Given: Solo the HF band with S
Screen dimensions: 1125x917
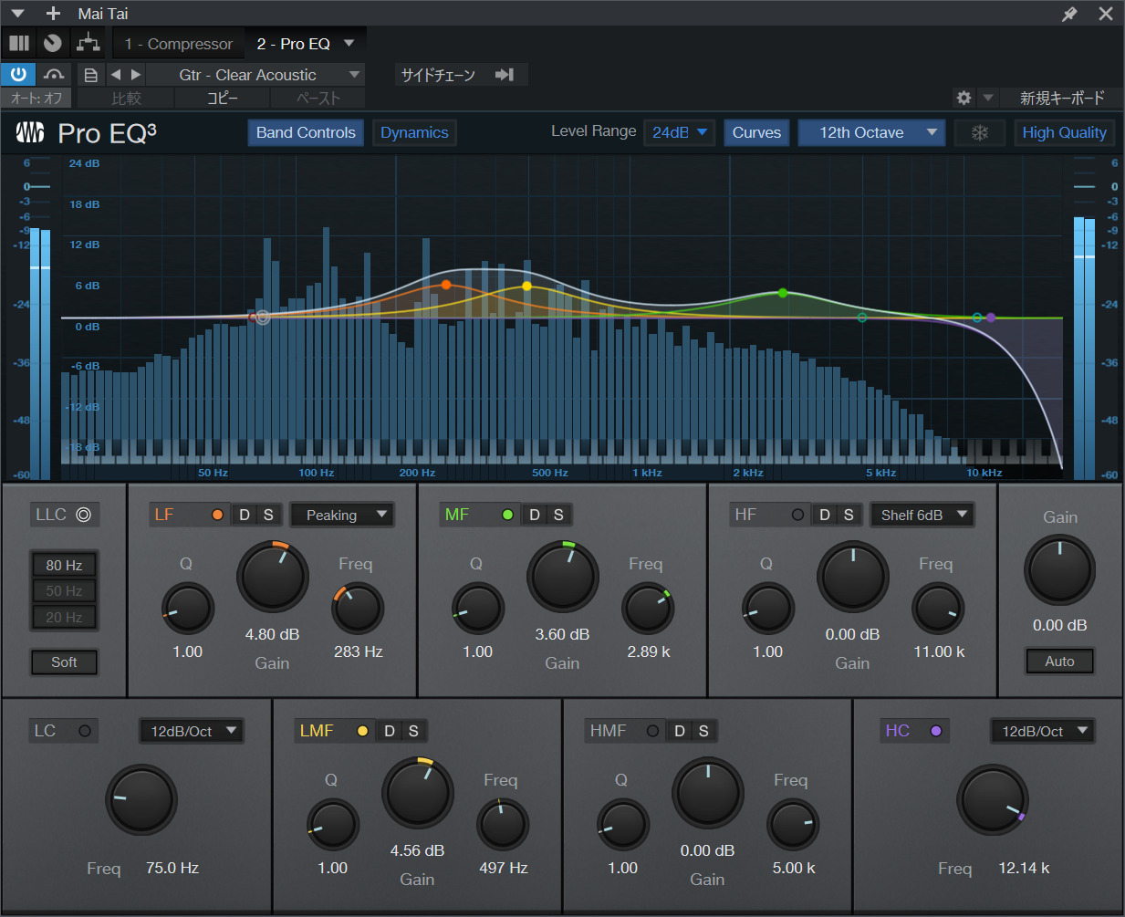Looking at the screenshot, I should click(x=849, y=515).
